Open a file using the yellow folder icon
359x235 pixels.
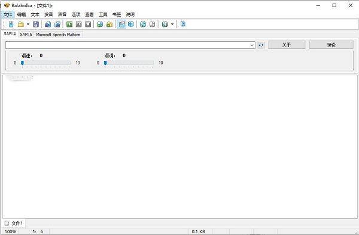coord(21,24)
